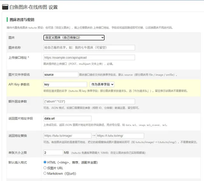Click the 单张大小上限 MB number field
The width and height of the screenshot is (204, 181).
[53, 153]
